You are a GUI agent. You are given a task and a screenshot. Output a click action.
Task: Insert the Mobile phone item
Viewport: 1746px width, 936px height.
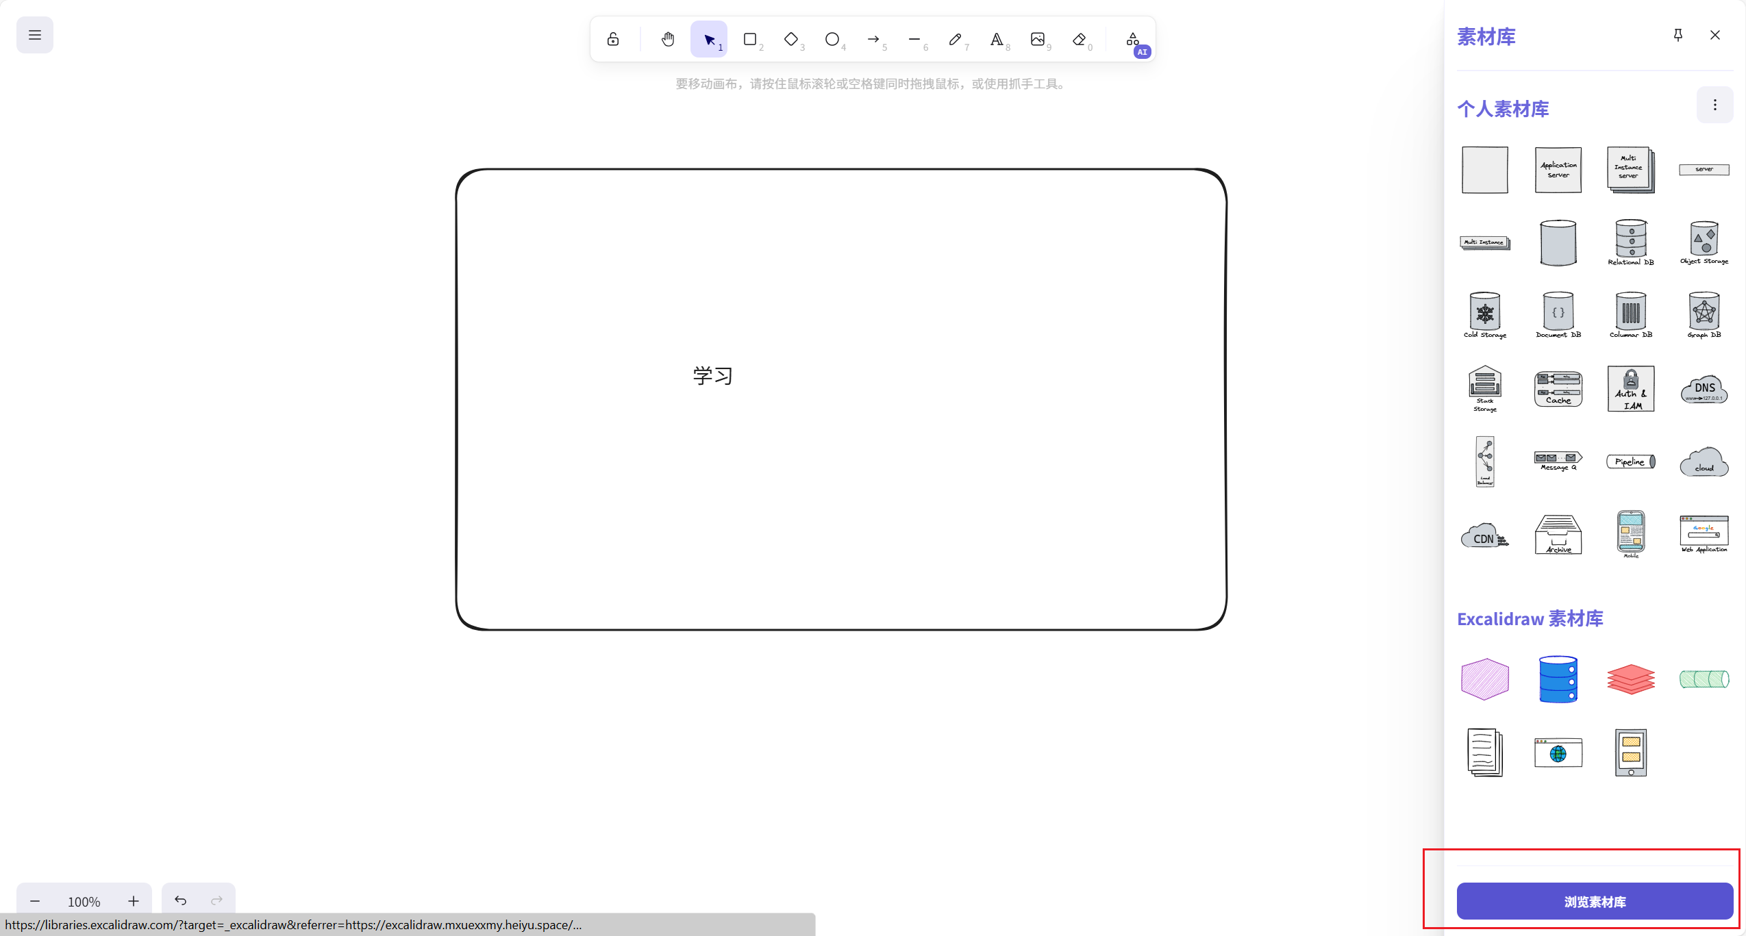pos(1631,535)
